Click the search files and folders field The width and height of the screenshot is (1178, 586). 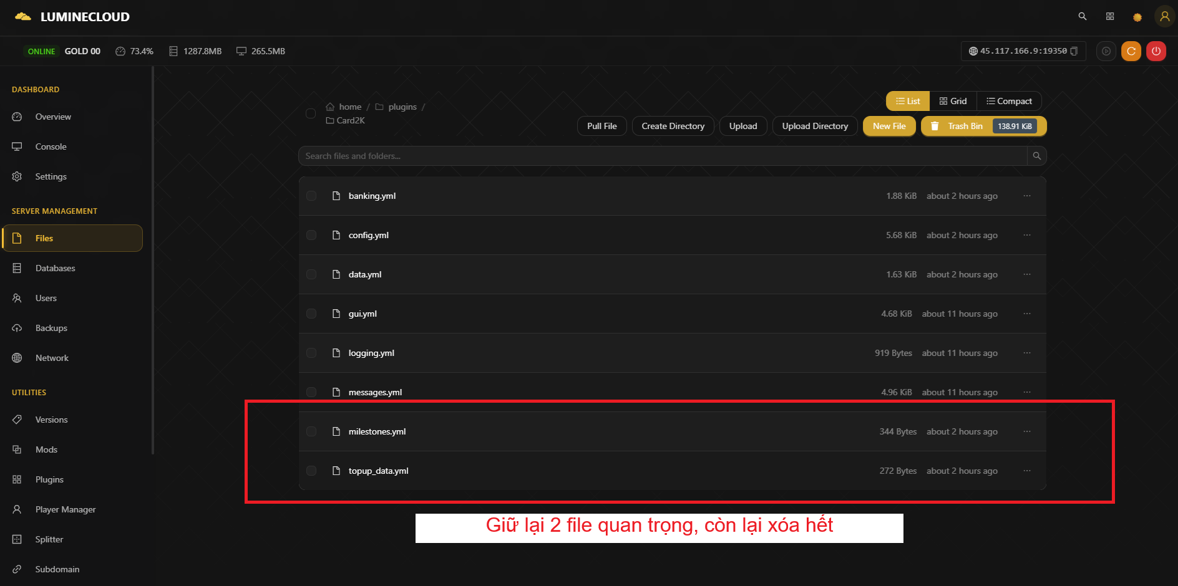661,156
